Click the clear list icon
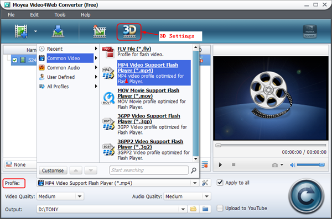Image resolution: width=332 pixels, height=219 pixels. 205,164
